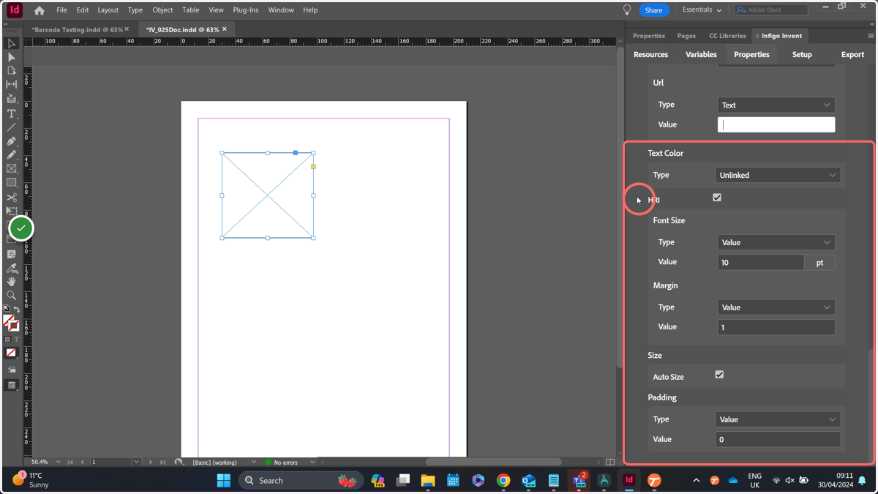Select the Gap tool
Screen dimensions: 878x494
point(12,85)
